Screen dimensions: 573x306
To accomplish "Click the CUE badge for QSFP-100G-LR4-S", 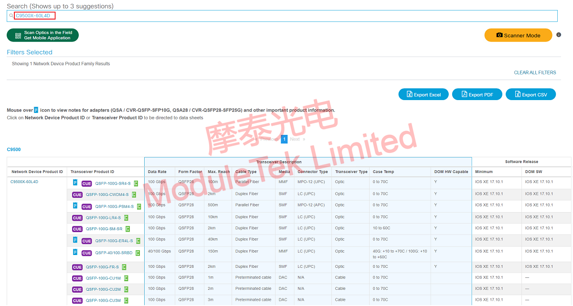I will tap(77, 217).
